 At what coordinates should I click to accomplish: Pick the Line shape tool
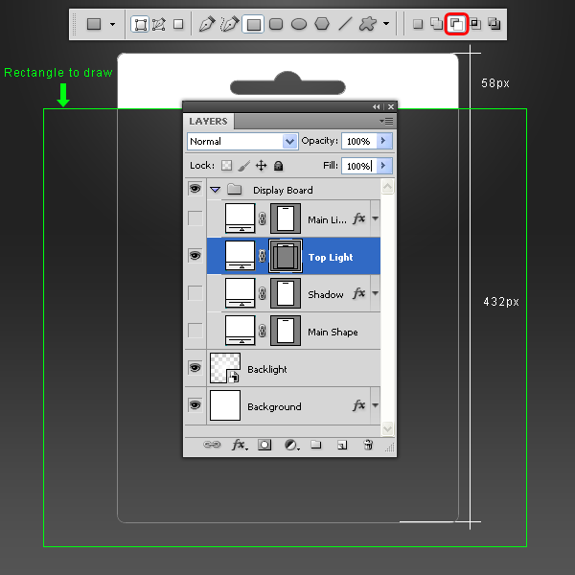344,24
